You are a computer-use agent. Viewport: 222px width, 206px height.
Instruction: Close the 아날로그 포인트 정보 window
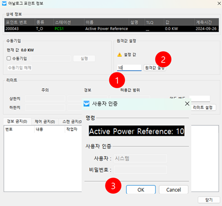click(x=219, y=3)
